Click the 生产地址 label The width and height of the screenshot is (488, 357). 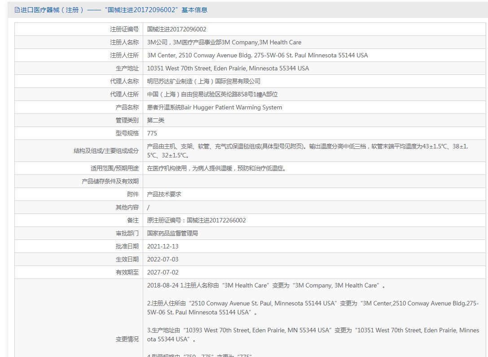(x=127, y=69)
